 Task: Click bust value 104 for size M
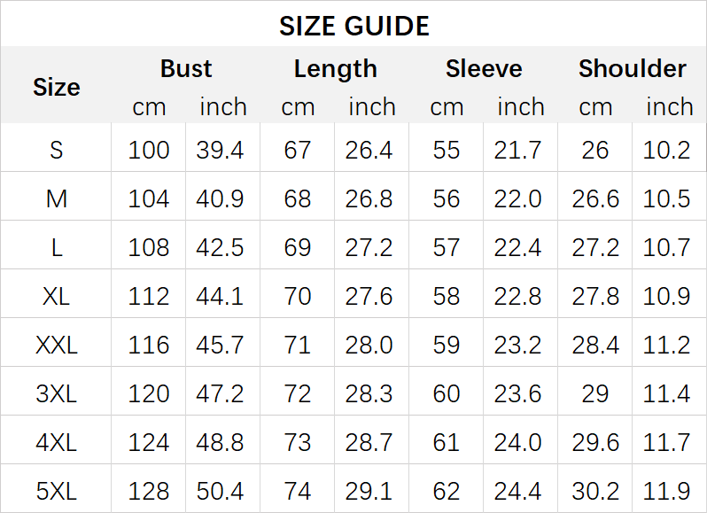point(149,198)
